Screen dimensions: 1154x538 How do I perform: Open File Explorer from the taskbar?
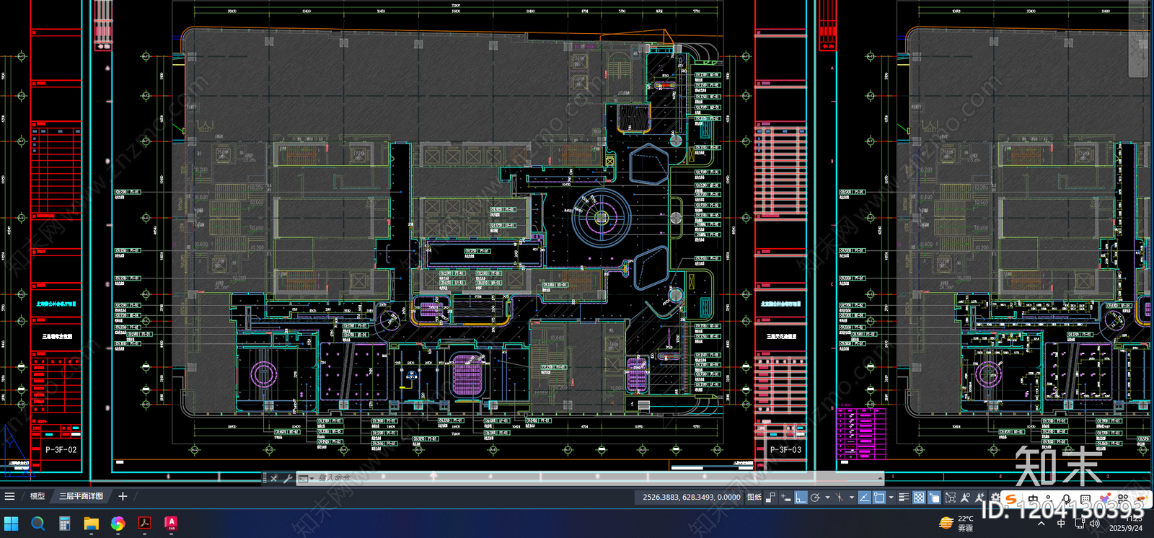91,524
